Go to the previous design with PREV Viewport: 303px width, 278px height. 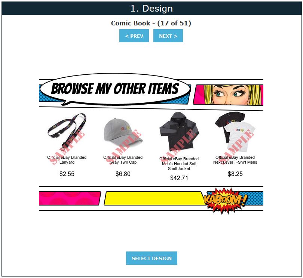(x=134, y=36)
